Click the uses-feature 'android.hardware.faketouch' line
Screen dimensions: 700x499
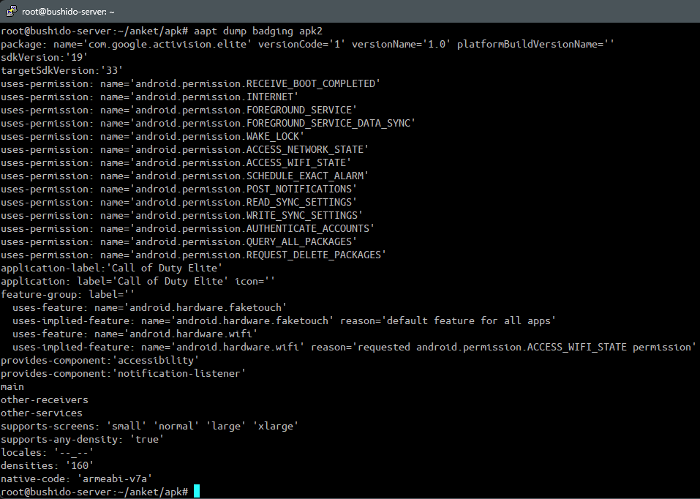[149, 307]
